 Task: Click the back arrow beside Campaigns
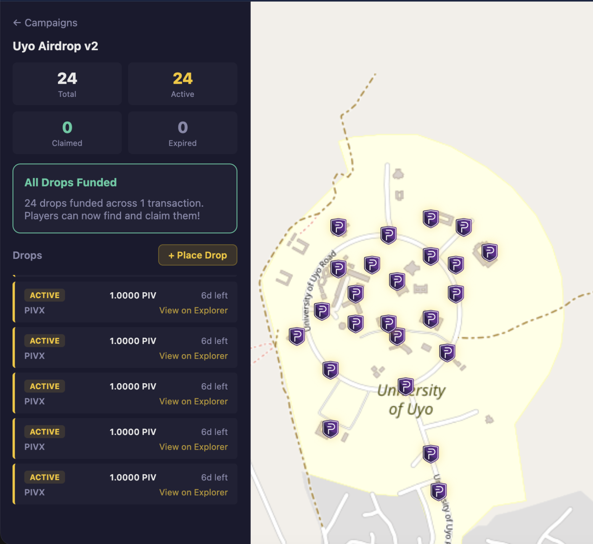(17, 23)
